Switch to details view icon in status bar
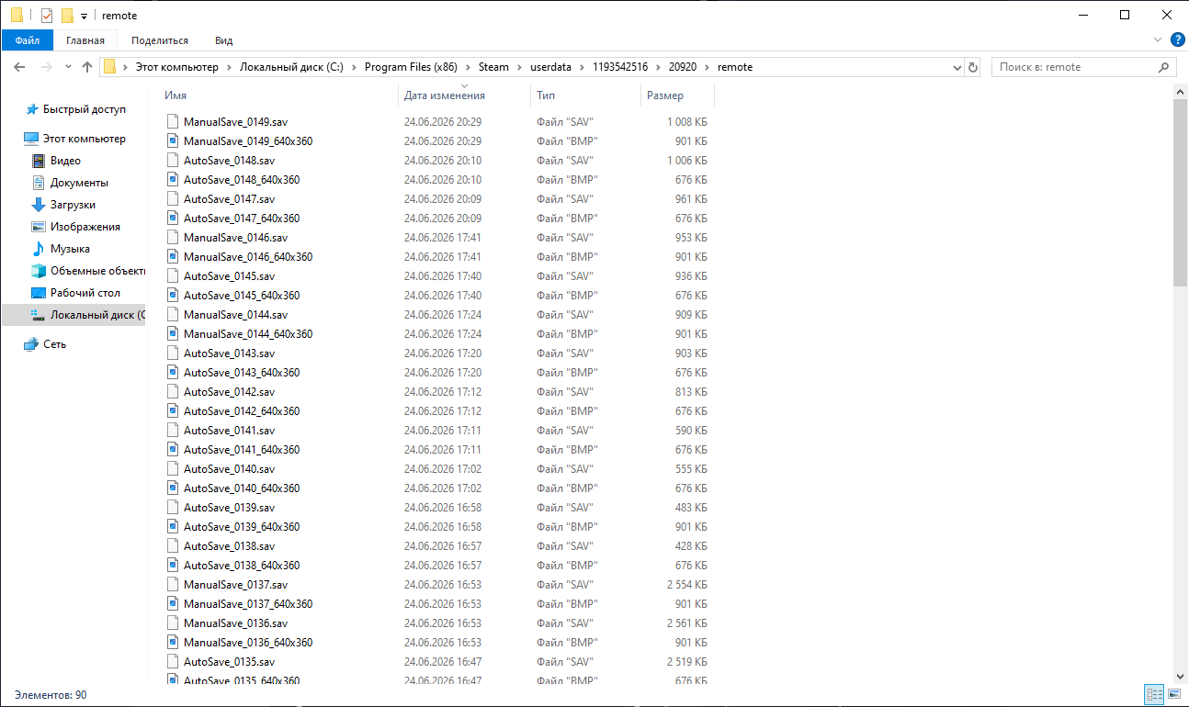The width and height of the screenshot is (1189, 707). [x=1154, y=694]
